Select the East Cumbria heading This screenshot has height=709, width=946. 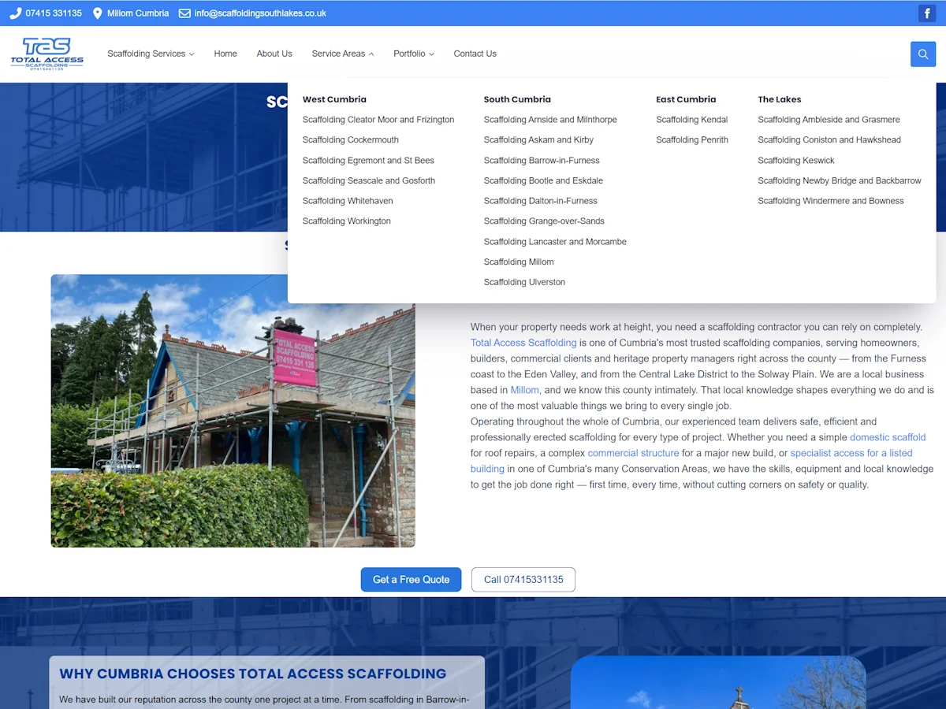(686, 99)
